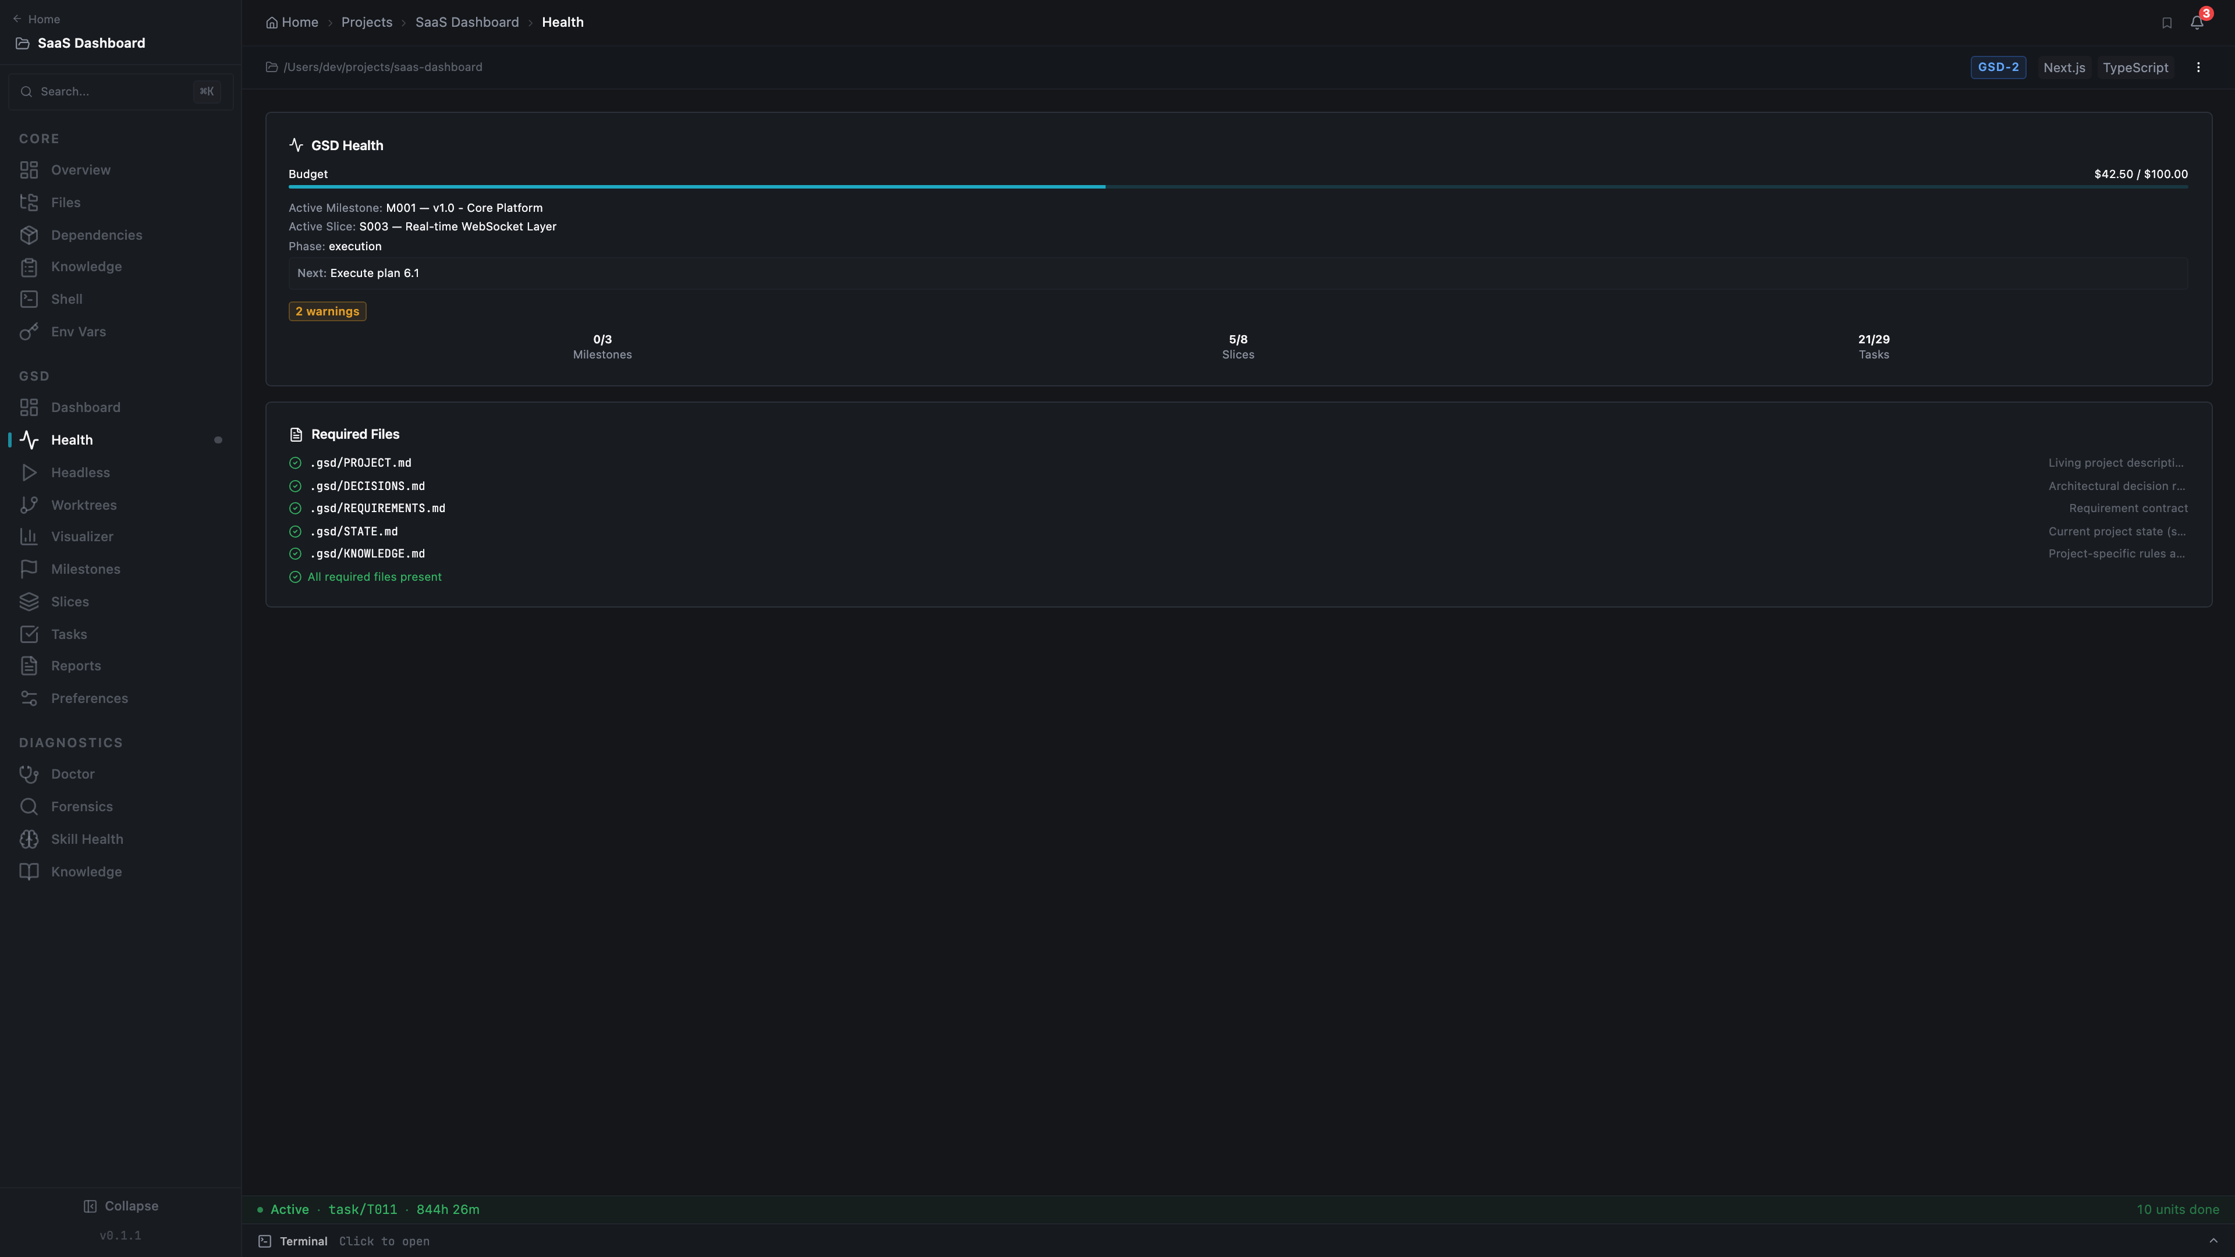Open the Forensics diagnostics view
Image resolution: width=2235 pixels, height=1257 pixels.
point(80,806)
